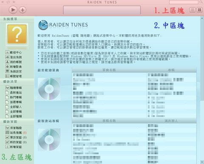Open 新增歌曲 to add a song

[14, 67]
